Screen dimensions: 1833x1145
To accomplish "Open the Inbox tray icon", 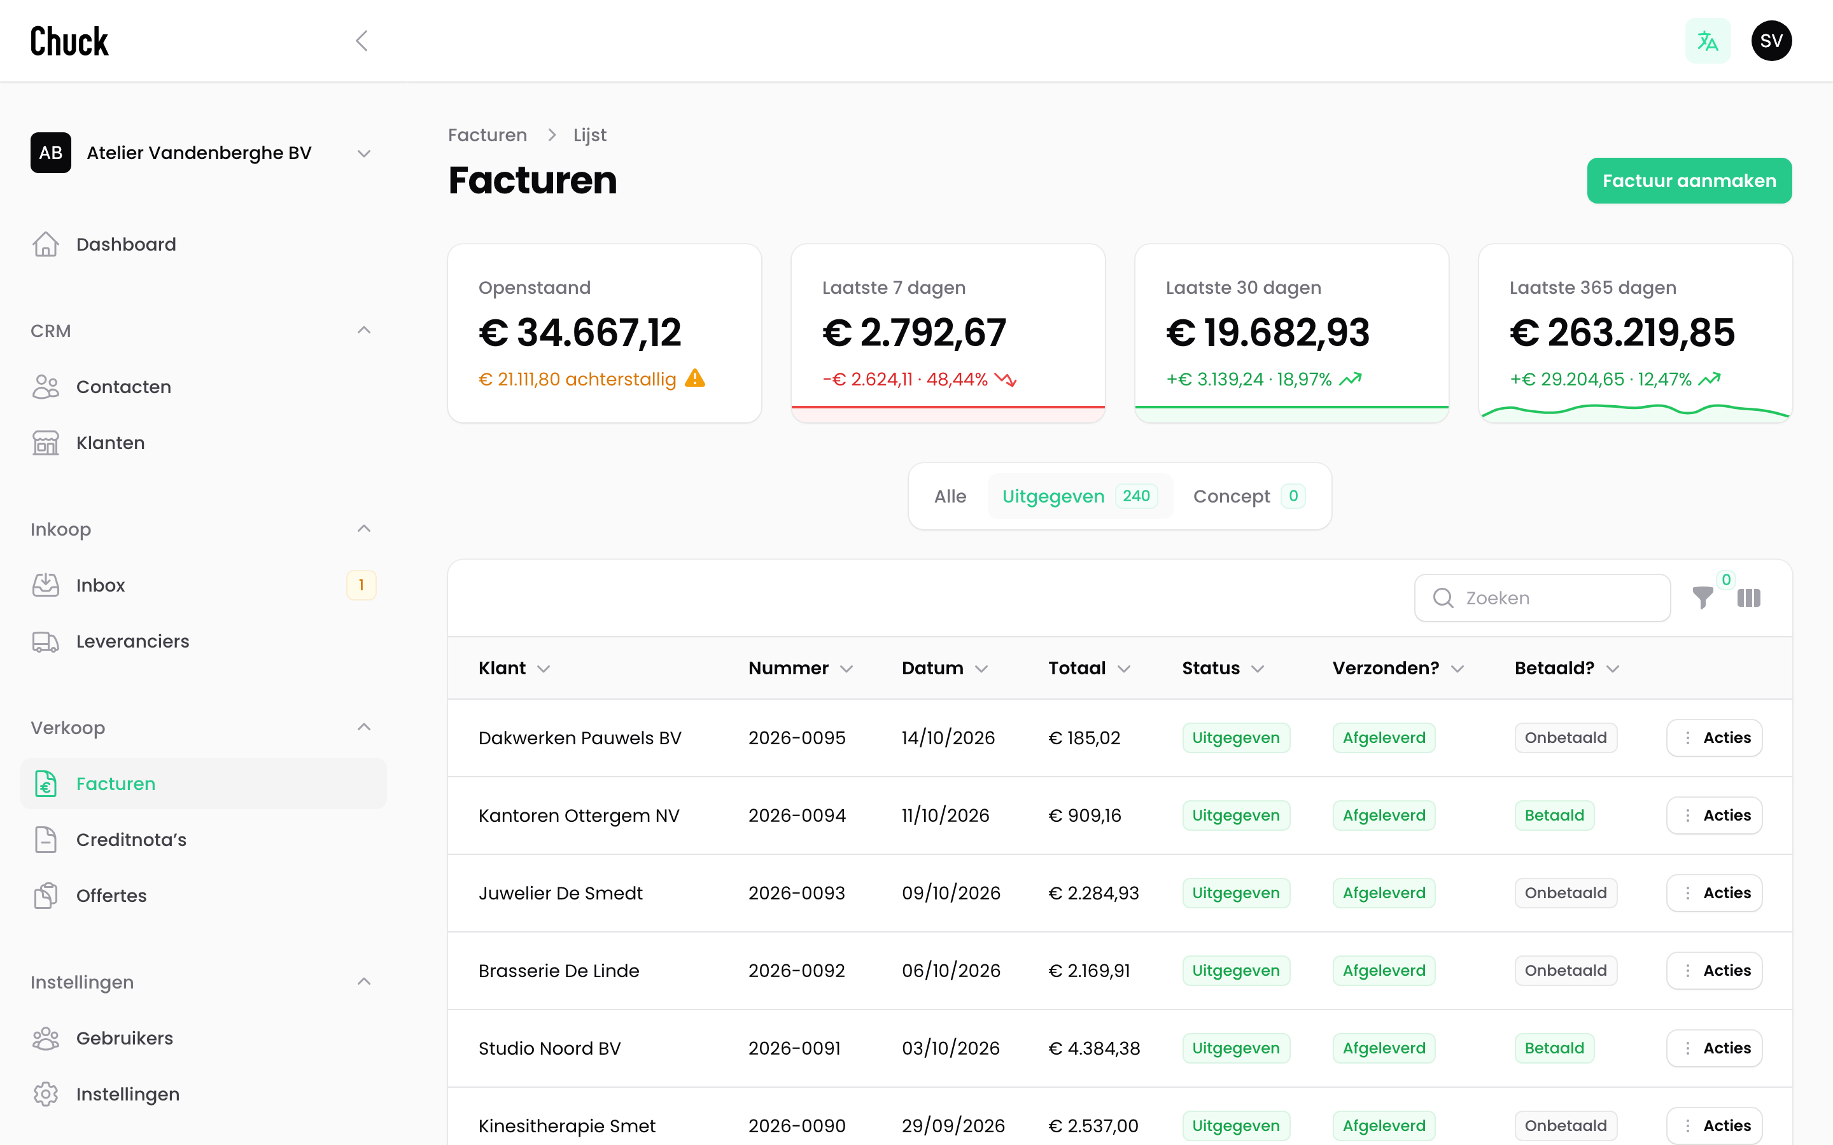I will coord(45,585).
